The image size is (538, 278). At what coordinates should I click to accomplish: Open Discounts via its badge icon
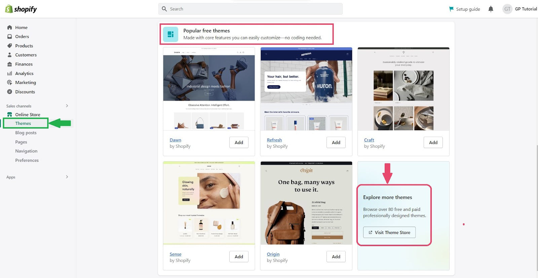[x=10, y=92]
